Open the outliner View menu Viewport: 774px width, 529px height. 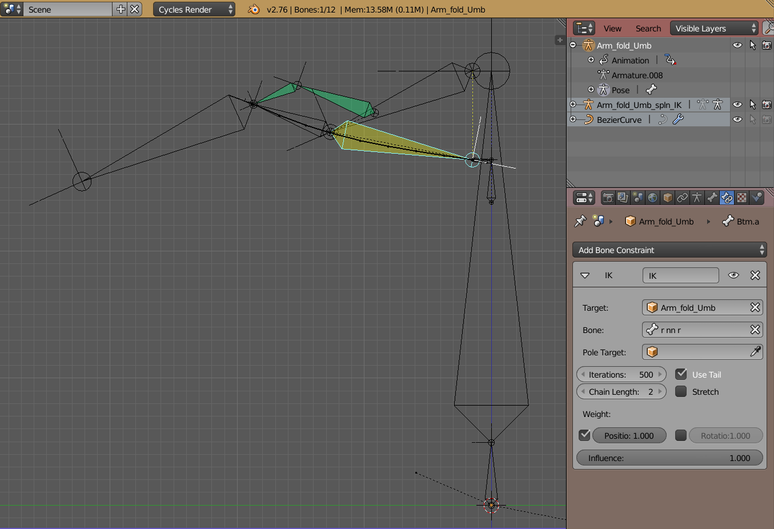(x=612, y=28)
